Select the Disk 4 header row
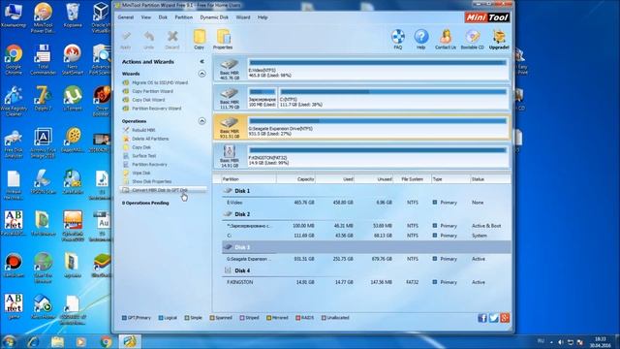Image resolution: width=620 pixels, height=349 pixels. coord(366,271)
